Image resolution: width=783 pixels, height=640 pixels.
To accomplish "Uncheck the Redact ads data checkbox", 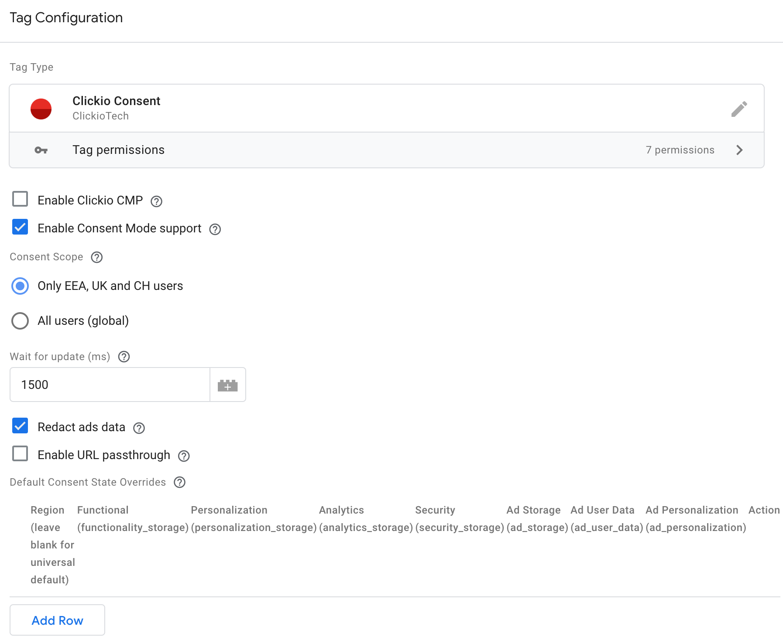I will (x=20, y=426).
